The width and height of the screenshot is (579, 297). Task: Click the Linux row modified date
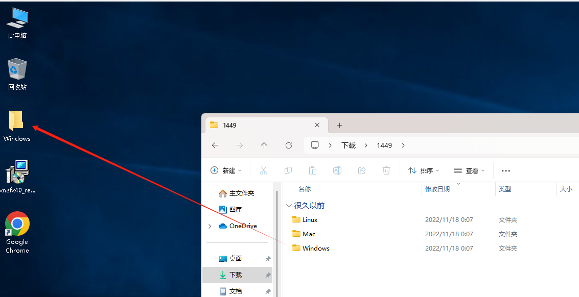449,219
